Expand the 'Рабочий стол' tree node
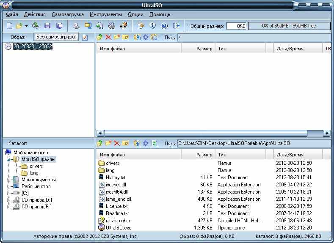 click(x=8, y=187)
